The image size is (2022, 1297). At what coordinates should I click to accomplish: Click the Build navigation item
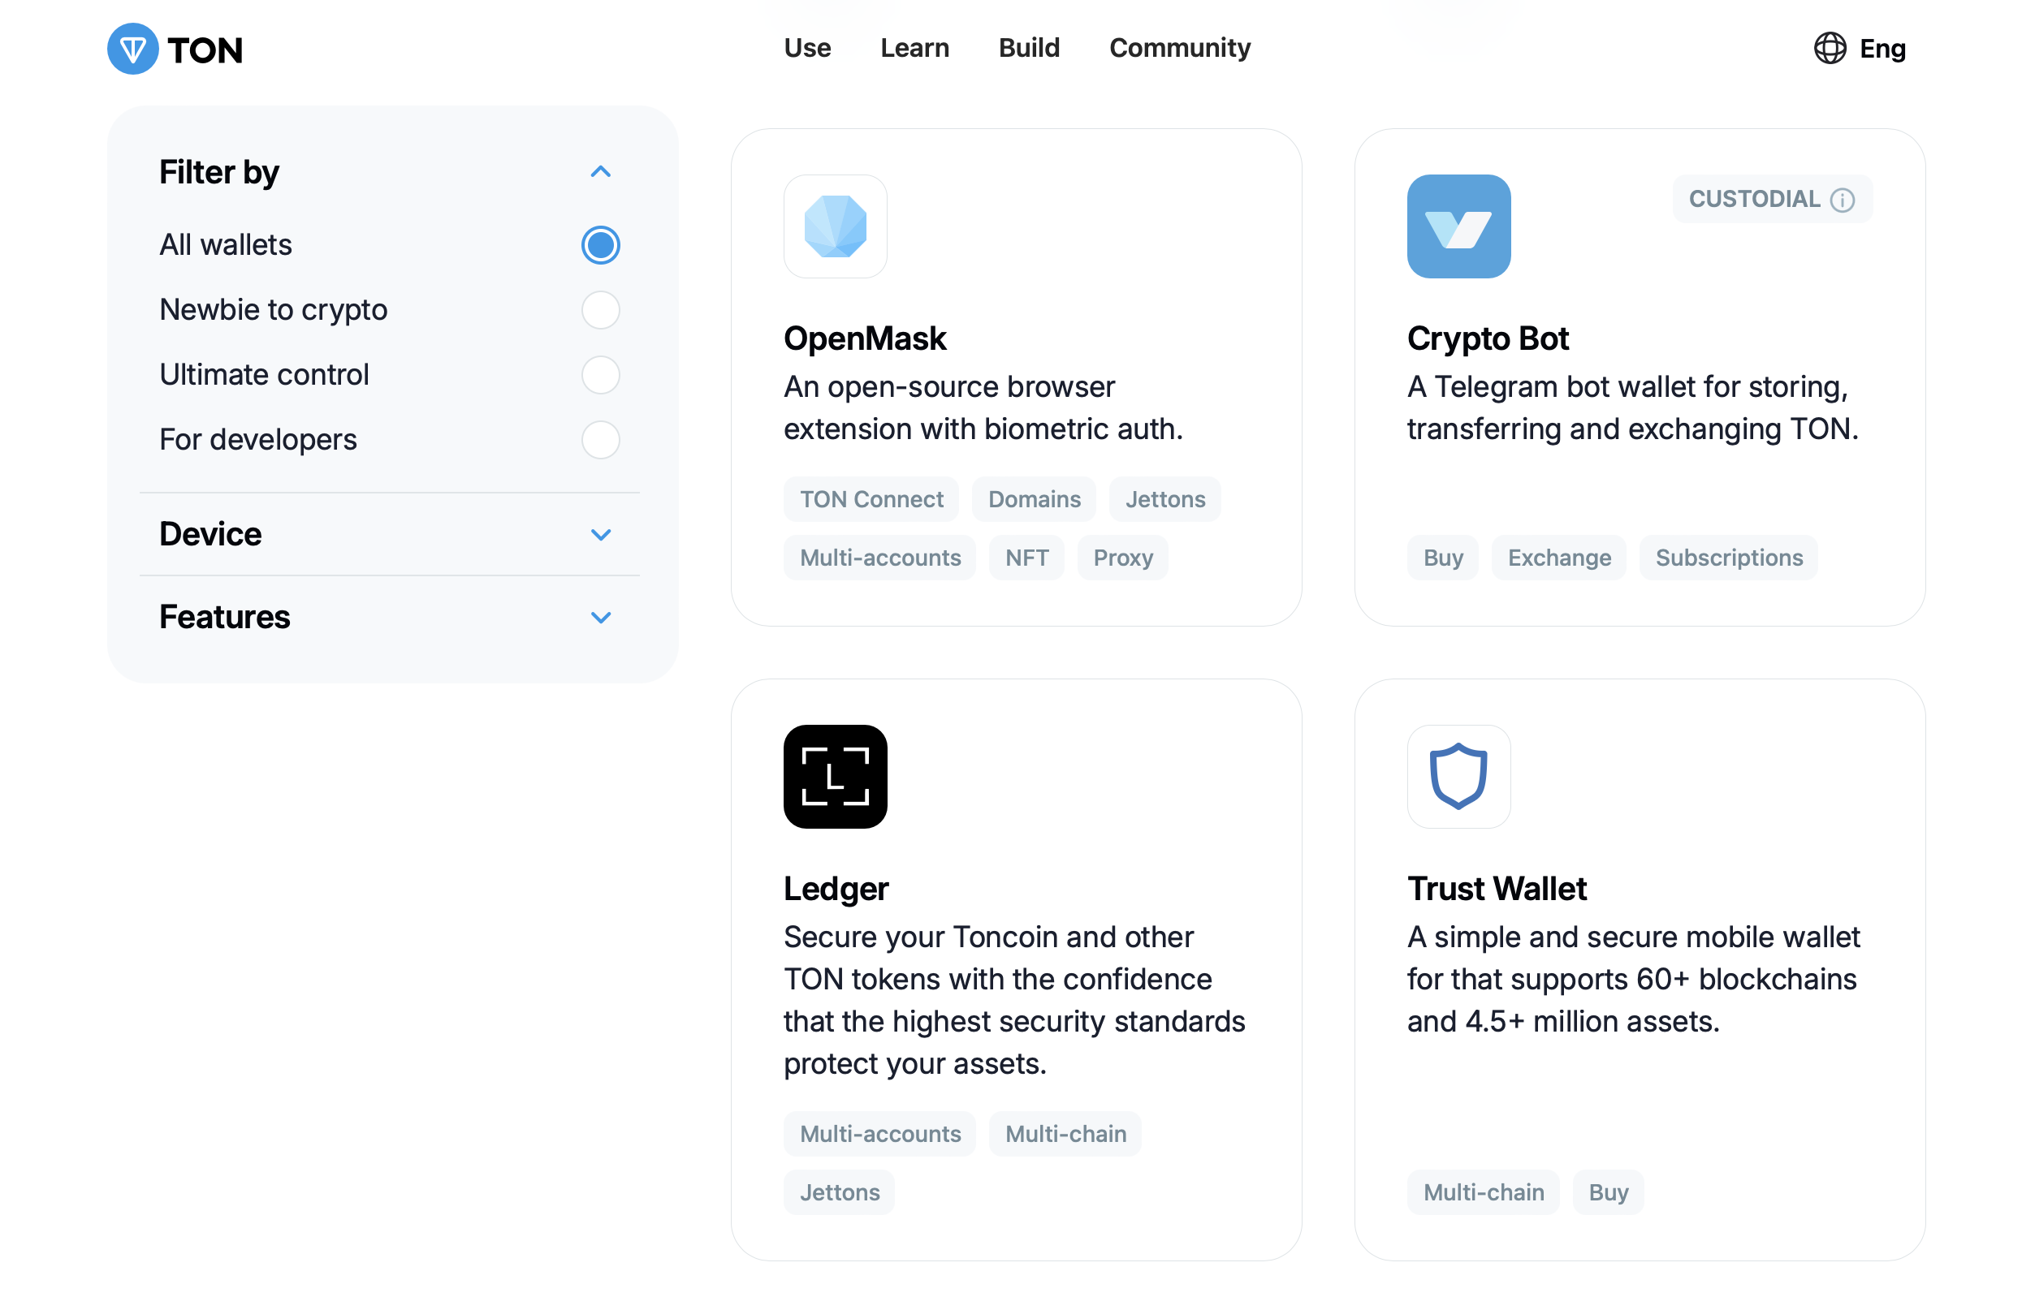1029,49
